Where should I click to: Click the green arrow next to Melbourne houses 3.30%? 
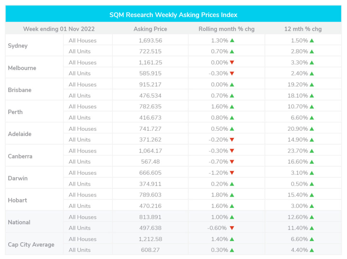[x=312, y=62]
